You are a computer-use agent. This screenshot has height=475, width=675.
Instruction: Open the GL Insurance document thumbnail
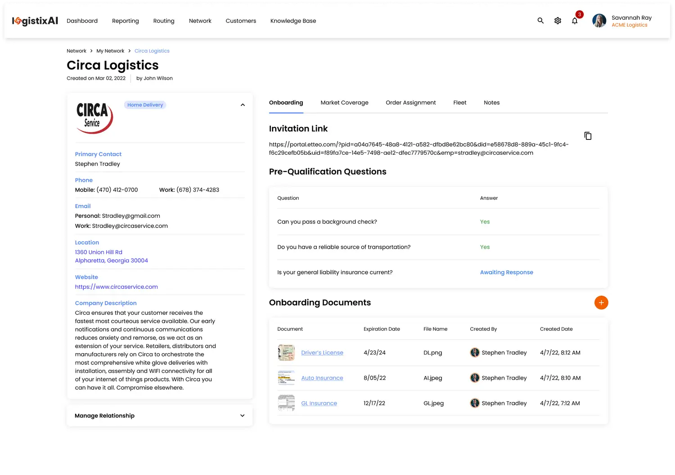tap(286, 403)
